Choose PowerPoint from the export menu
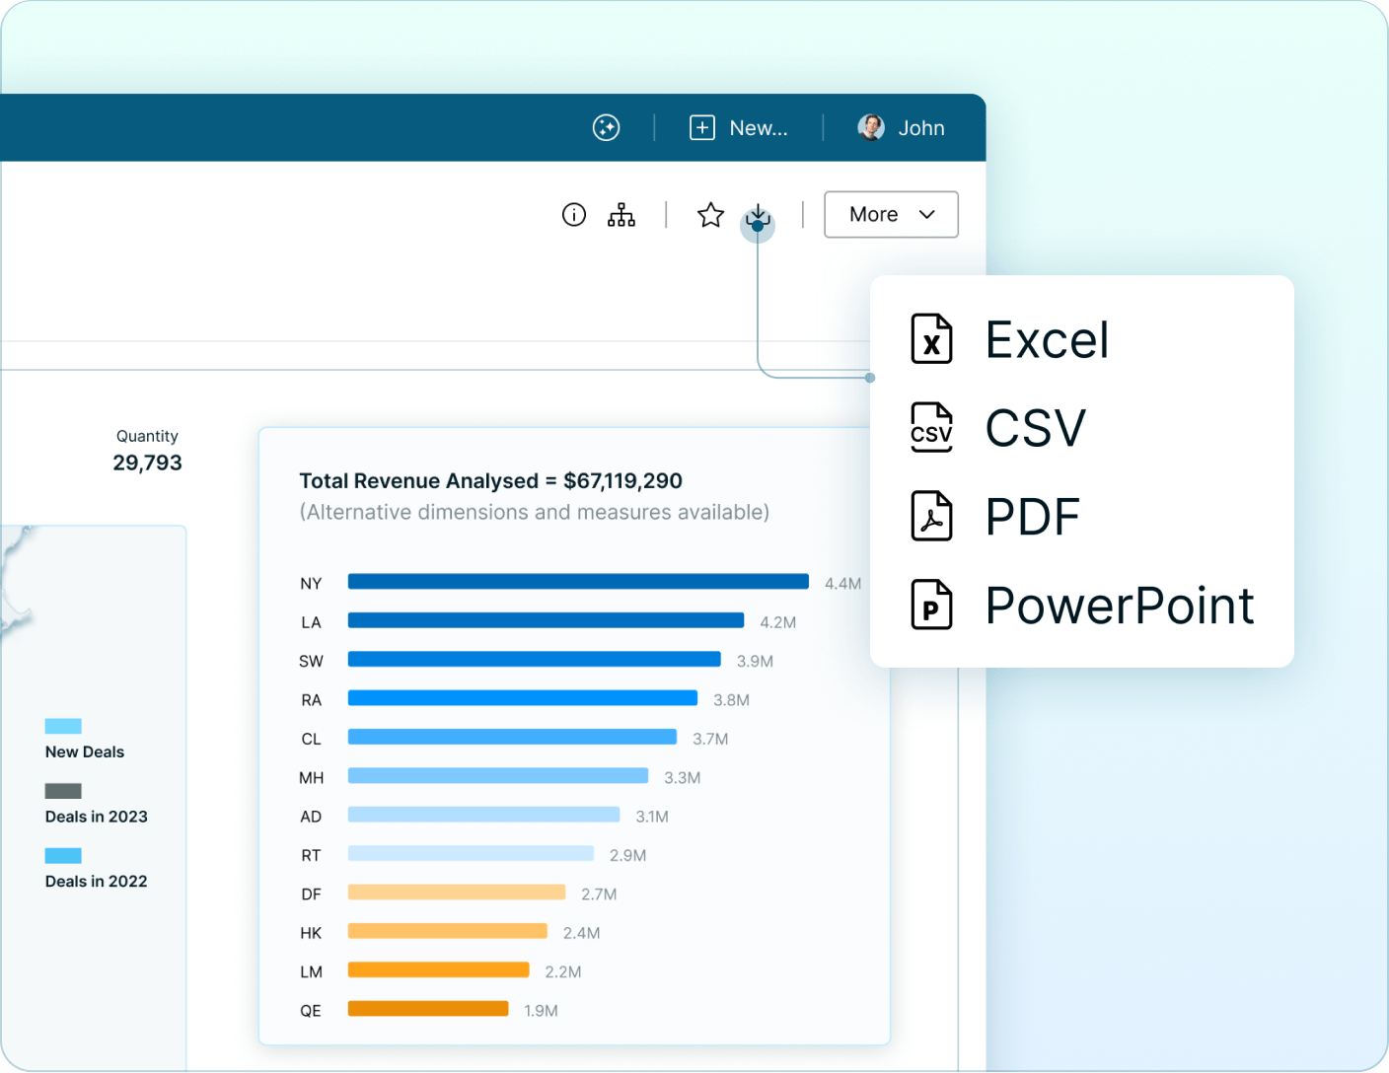This screenshot has height=1073, width=1389. [1119, 606]
